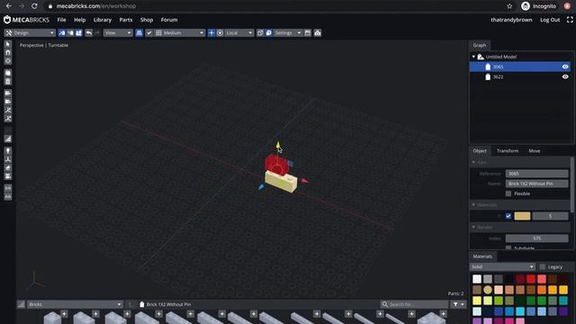Select the arrow selection tool in left sidebar

(x=8, y=44)
